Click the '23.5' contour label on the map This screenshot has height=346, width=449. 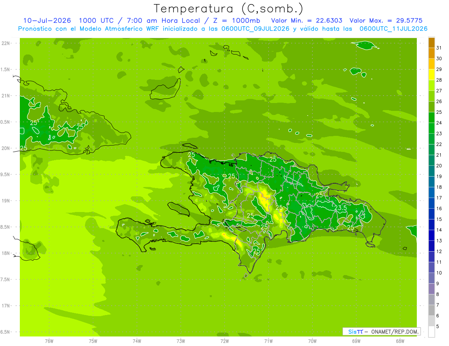coord(340,208)
